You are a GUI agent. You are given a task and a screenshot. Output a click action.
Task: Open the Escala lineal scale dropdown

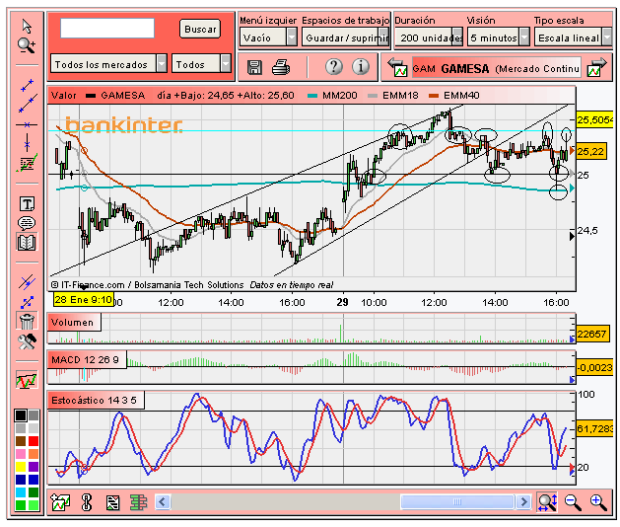[574, 38]
